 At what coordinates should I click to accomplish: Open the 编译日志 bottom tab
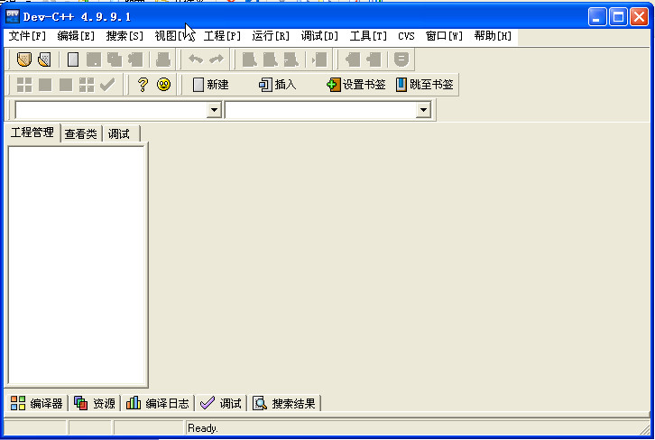tap(158, 403)
